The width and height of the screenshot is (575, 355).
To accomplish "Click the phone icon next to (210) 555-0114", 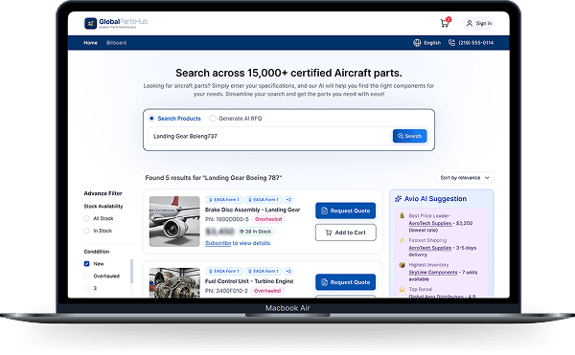I will point(451,43).
